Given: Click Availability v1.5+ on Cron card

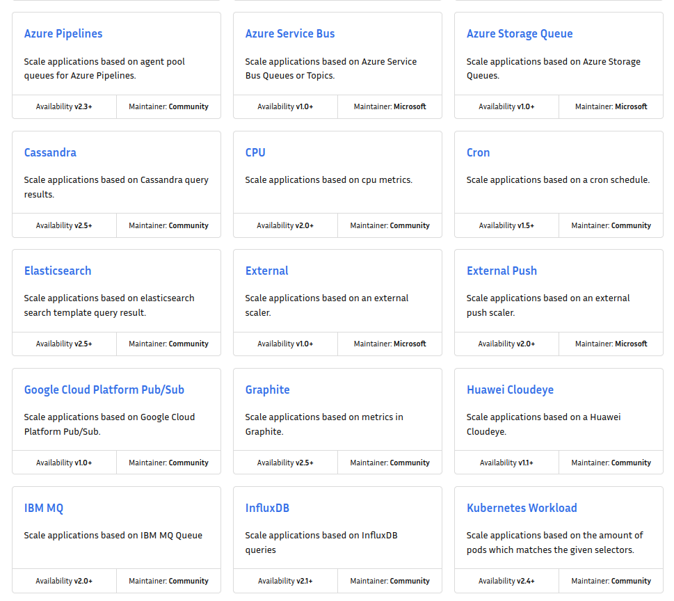Looking at the screenshot, I should point(507,225).
